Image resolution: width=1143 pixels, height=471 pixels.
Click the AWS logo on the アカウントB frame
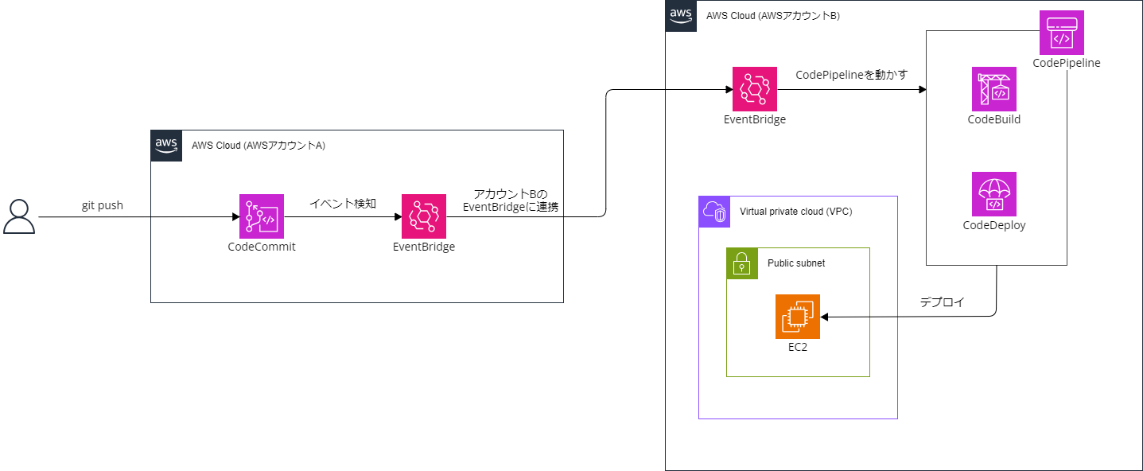click(x=680, y=15)
